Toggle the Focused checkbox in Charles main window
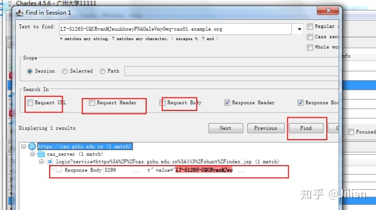376x210 pixels. pos(351,132)
